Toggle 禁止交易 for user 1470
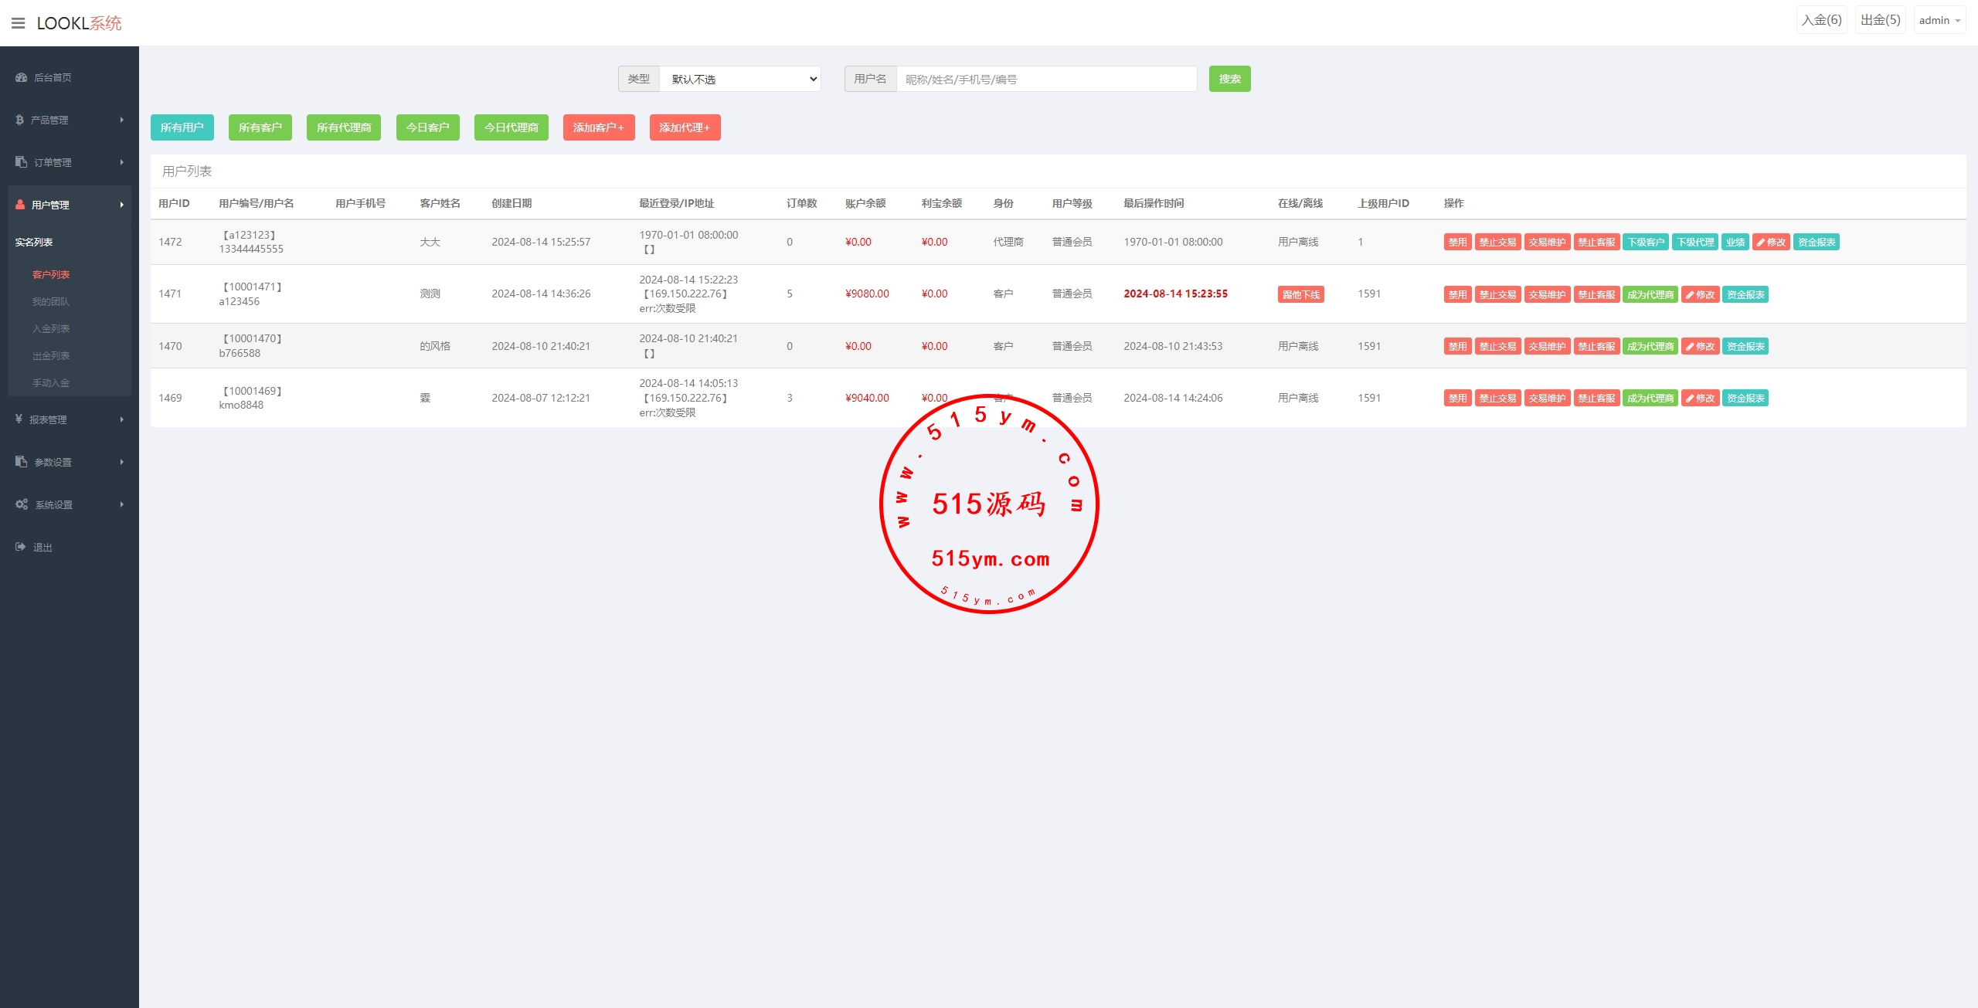 pyautogui.click(x=1497, y=347)
